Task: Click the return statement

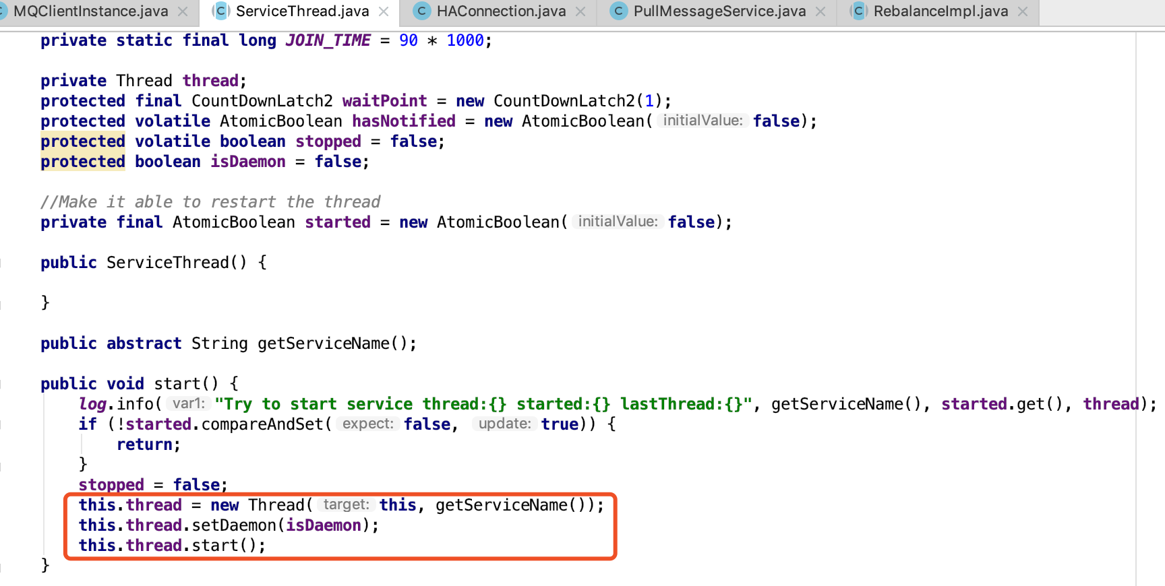Action: (x=148, y=445)
